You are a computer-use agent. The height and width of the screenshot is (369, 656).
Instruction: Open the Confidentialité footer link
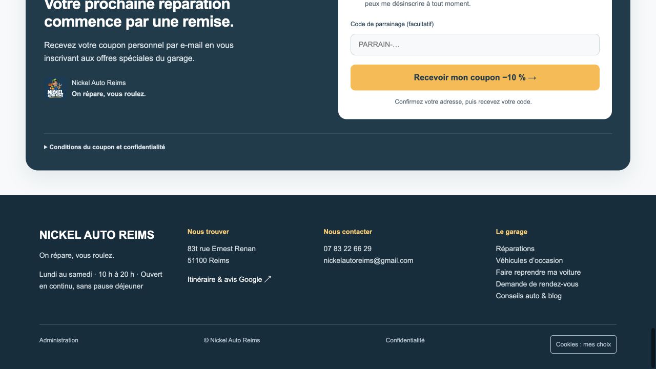tap(405, 340)
